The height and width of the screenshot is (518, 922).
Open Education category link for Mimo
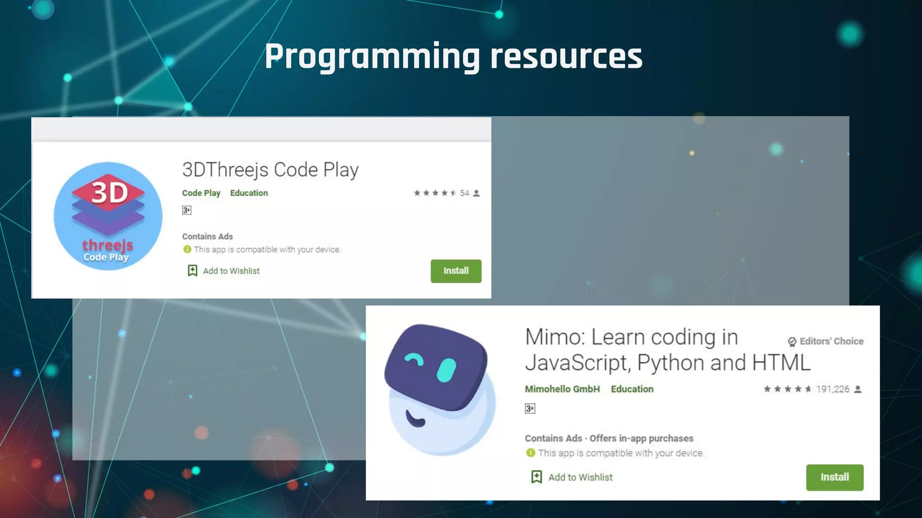tap(632, 389)
